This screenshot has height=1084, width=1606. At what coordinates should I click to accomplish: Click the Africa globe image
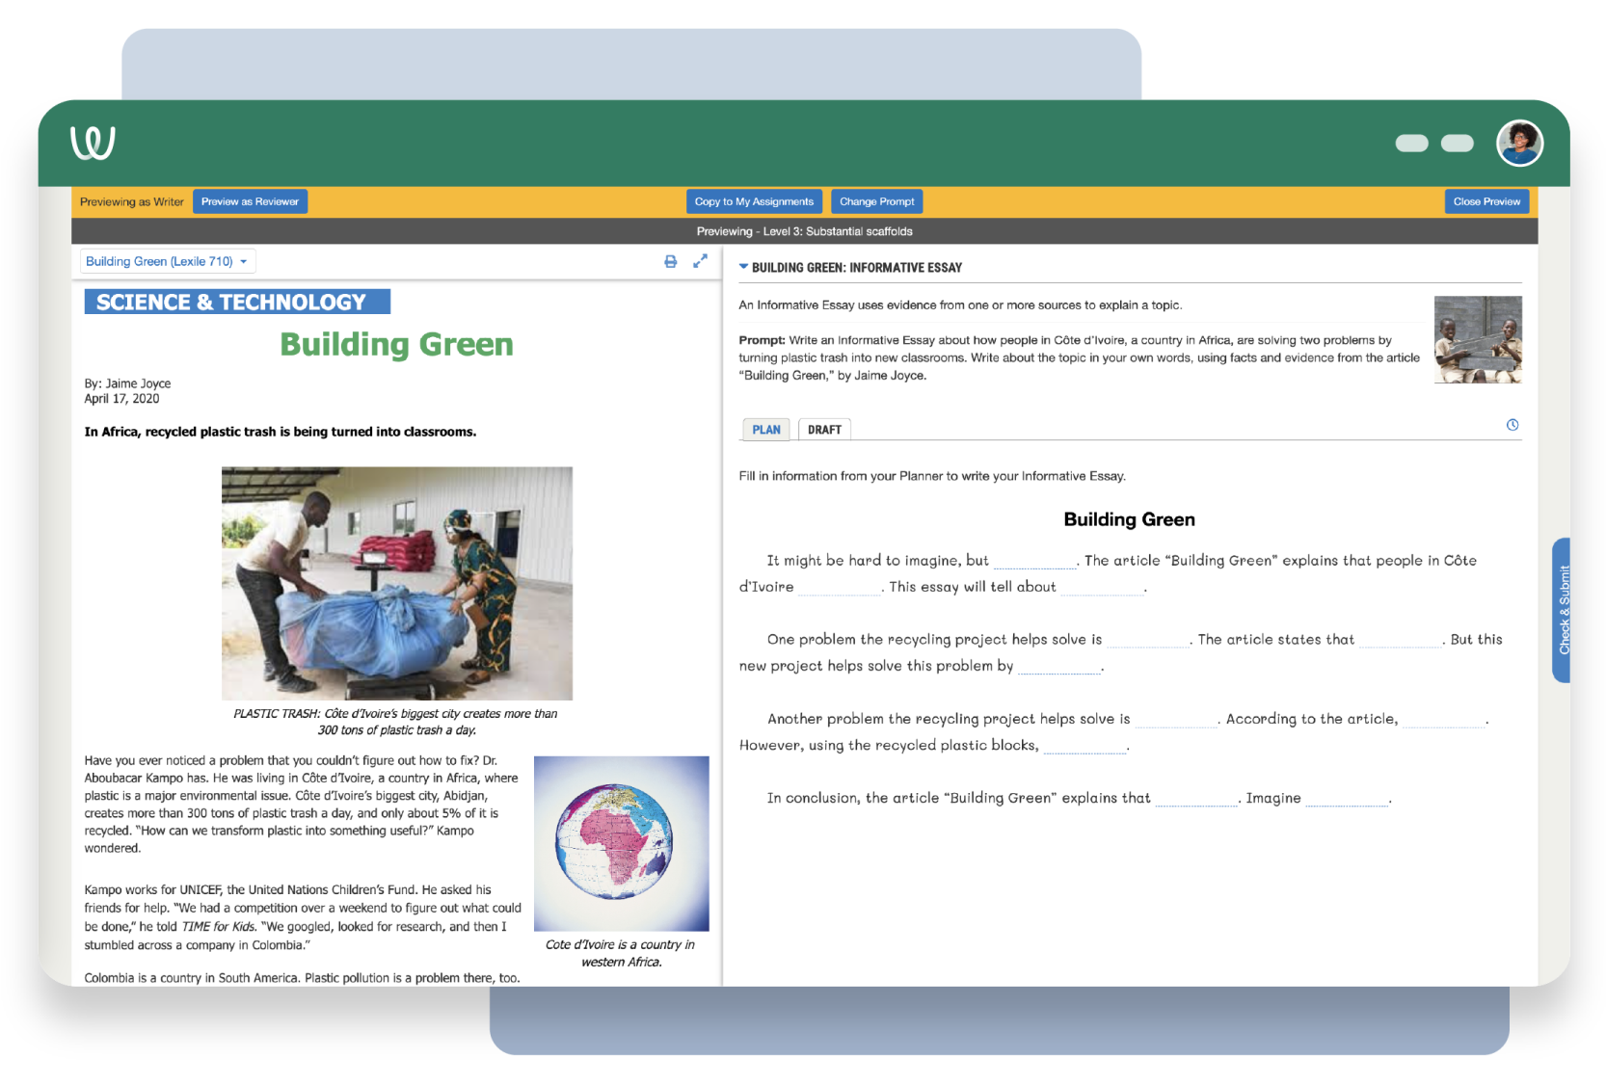(x=621, y=843)
